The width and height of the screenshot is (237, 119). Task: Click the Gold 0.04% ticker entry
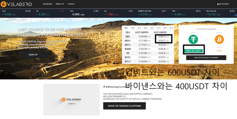(x=16, y=13)
